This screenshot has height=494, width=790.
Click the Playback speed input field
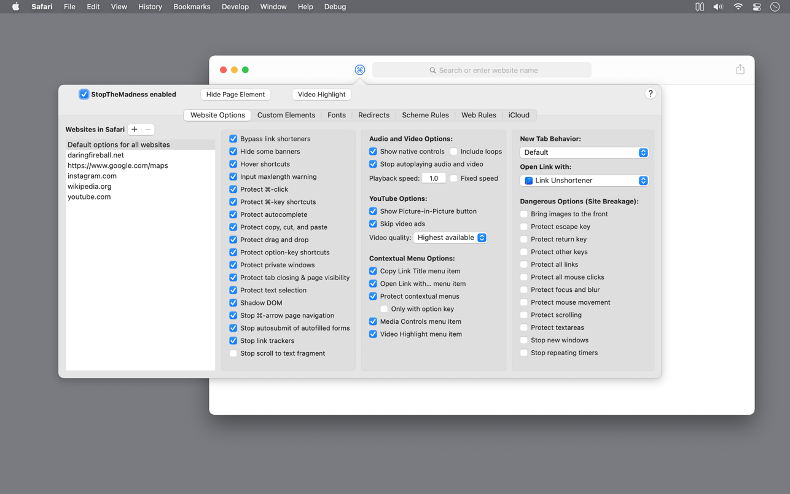pos(434,178)
